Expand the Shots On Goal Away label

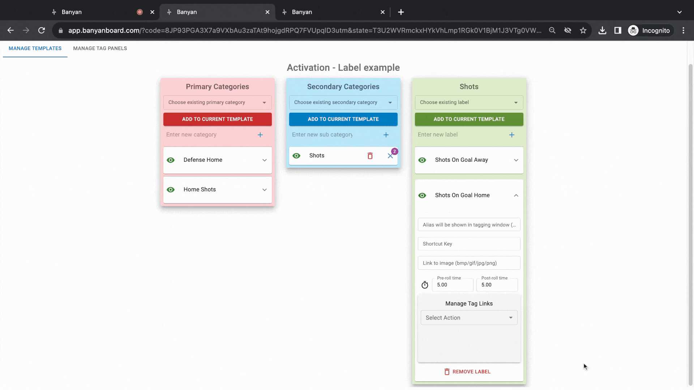516,160
